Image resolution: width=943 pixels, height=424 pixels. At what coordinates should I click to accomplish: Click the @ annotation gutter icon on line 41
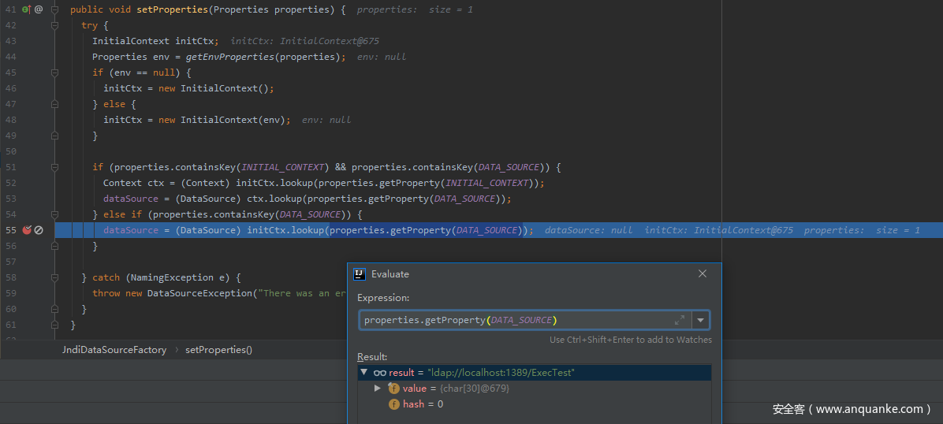pyautogui.click(x=39, y=9)
